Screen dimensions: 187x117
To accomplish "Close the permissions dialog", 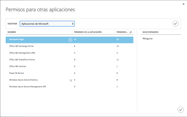I will (x=183, y=4).
